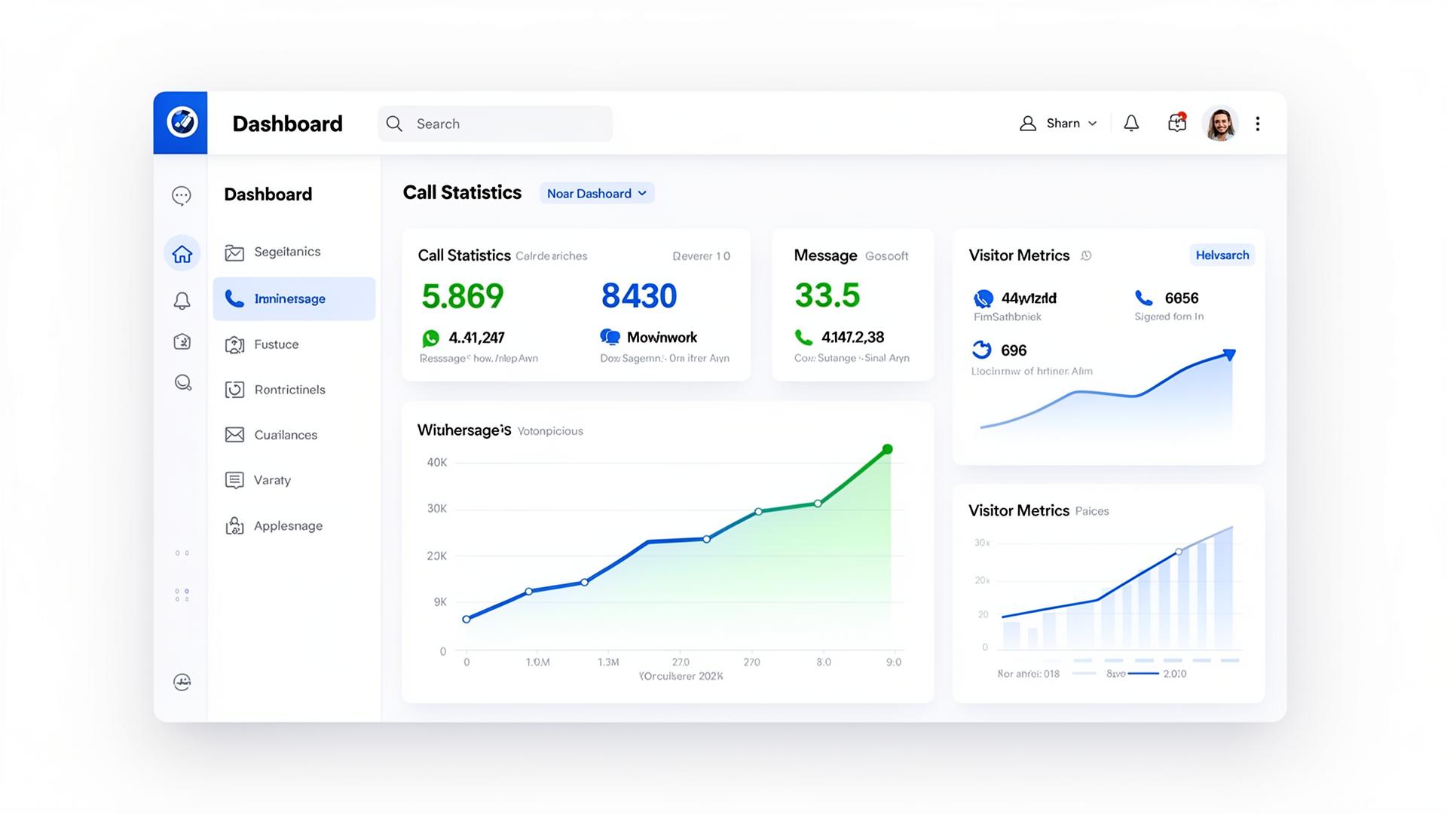Open the Segeitanics menu item
This screenshot has width=1447, height=814.
coord(286,252)
